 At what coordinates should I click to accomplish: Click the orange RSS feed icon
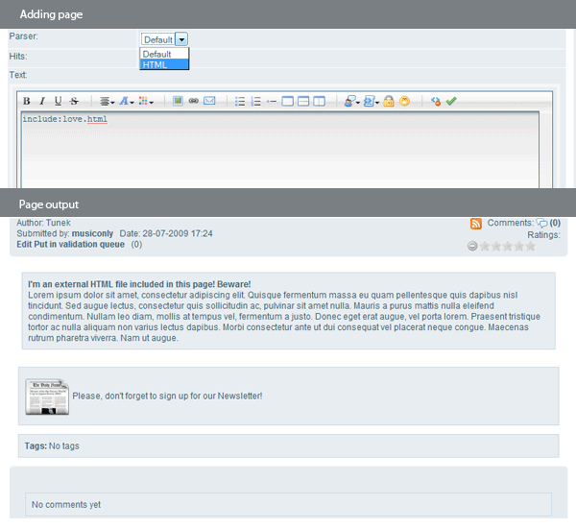click(476, 224)
